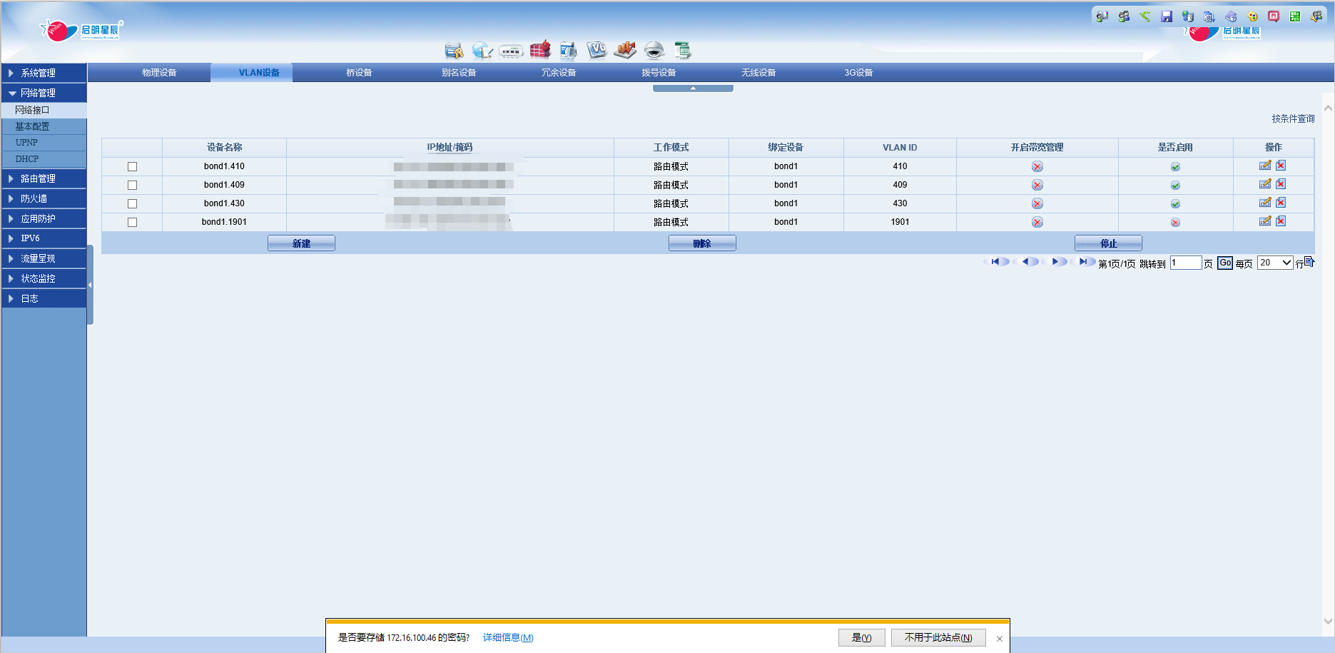1335x653 pixels.
Task: Click the color palette theme icon
Action: pyautogui.click(x=1252, y=16)
